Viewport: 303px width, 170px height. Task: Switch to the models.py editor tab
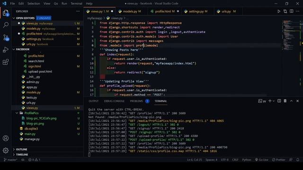[x=132, y=11]
